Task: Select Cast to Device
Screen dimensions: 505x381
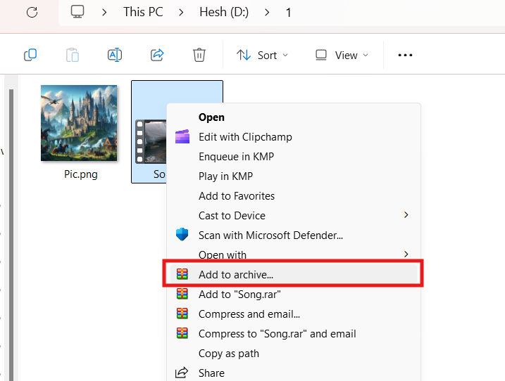Action: pos(294,215)
